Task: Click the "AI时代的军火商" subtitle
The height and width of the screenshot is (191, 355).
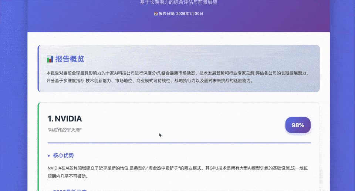Action: (64, 130)
